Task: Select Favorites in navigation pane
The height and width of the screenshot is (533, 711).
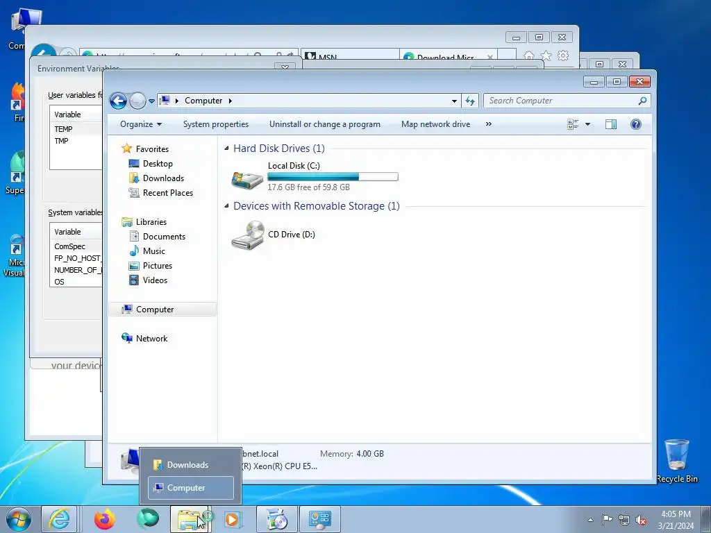Action: pos(152,149)
